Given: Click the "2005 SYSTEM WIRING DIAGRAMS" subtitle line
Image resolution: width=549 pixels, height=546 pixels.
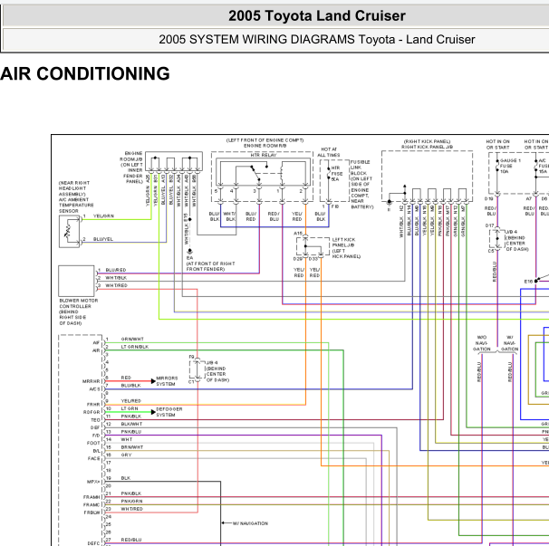Looking at the screenshot, I should click(317, 39).
